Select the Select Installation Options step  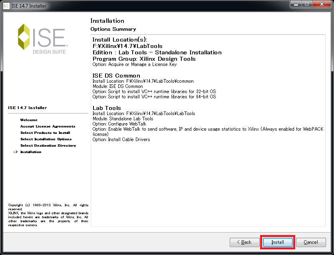coord(46,139)
